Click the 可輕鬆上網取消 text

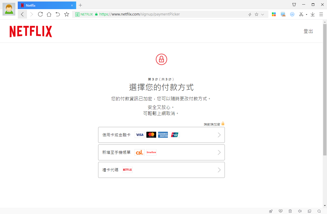161,113
